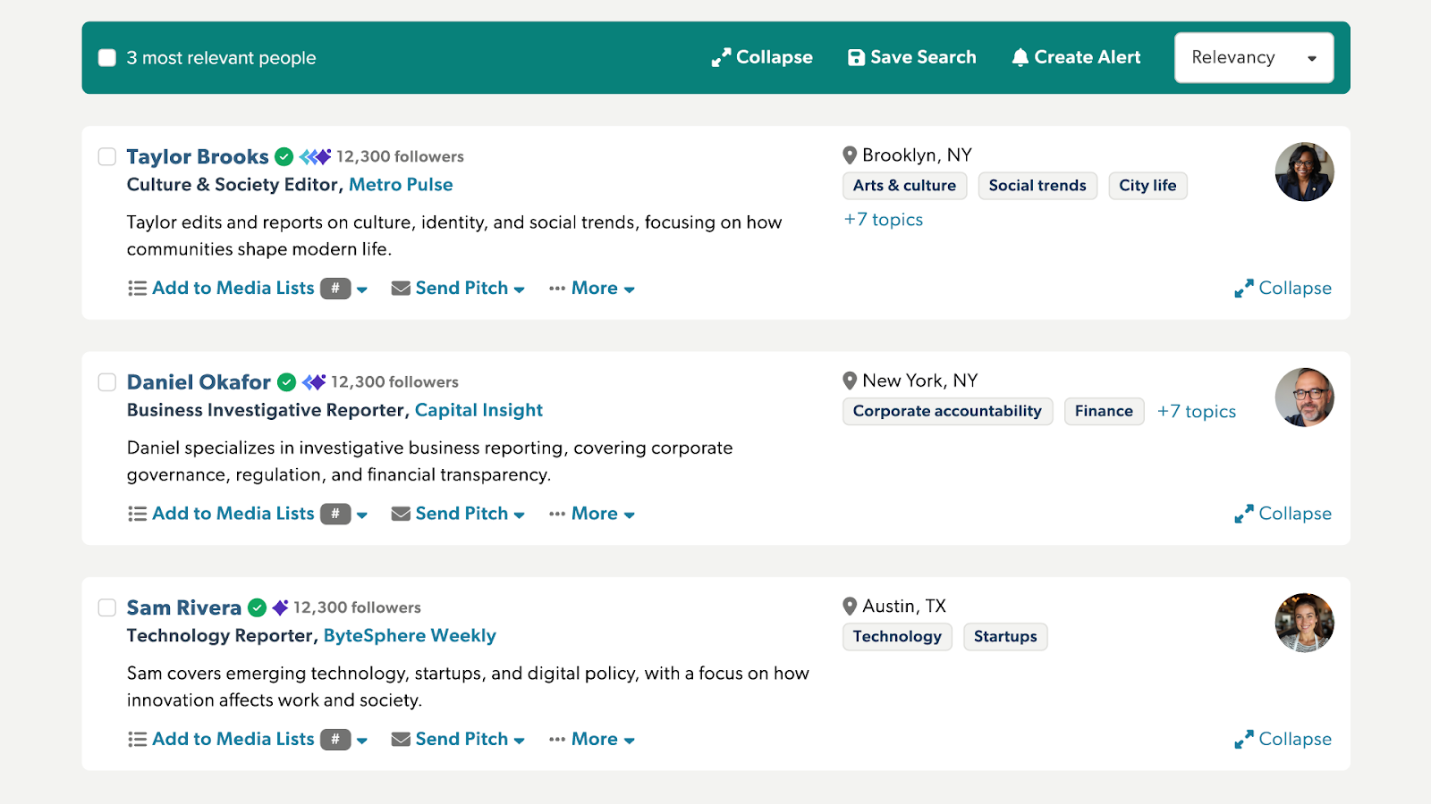The width and height of the screenshot is (1431, 804).
Task: Click the Save Search disk icon
Action: (856, 57)
